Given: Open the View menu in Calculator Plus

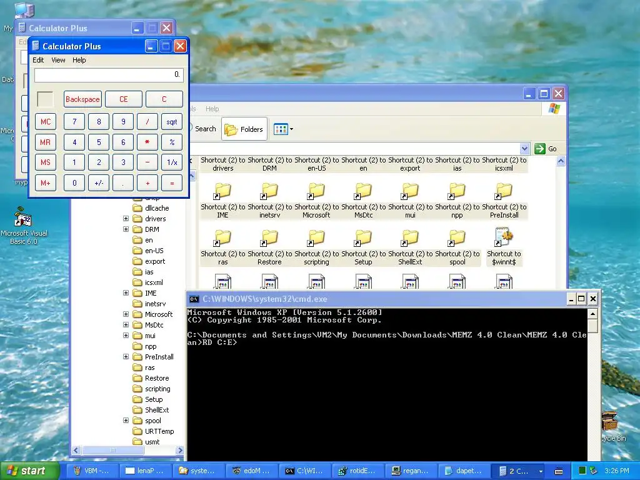Looking at the screenshot, I should 58,60.
